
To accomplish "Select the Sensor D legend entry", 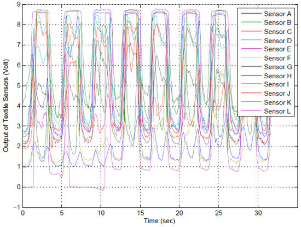I will [278, 40].
